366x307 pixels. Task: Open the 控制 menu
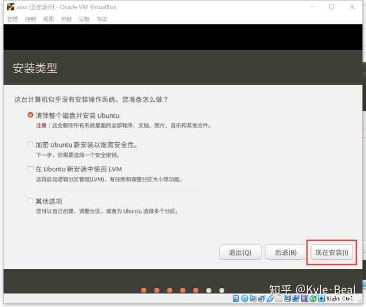coord(30,19)
